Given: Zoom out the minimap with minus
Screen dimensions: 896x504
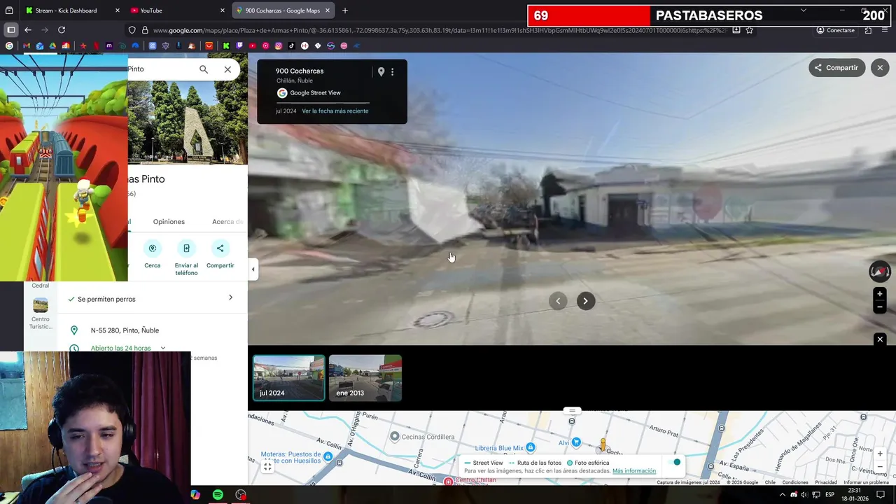Looking at the screenshot, I should pyautogui.click(x=880, y=467).
